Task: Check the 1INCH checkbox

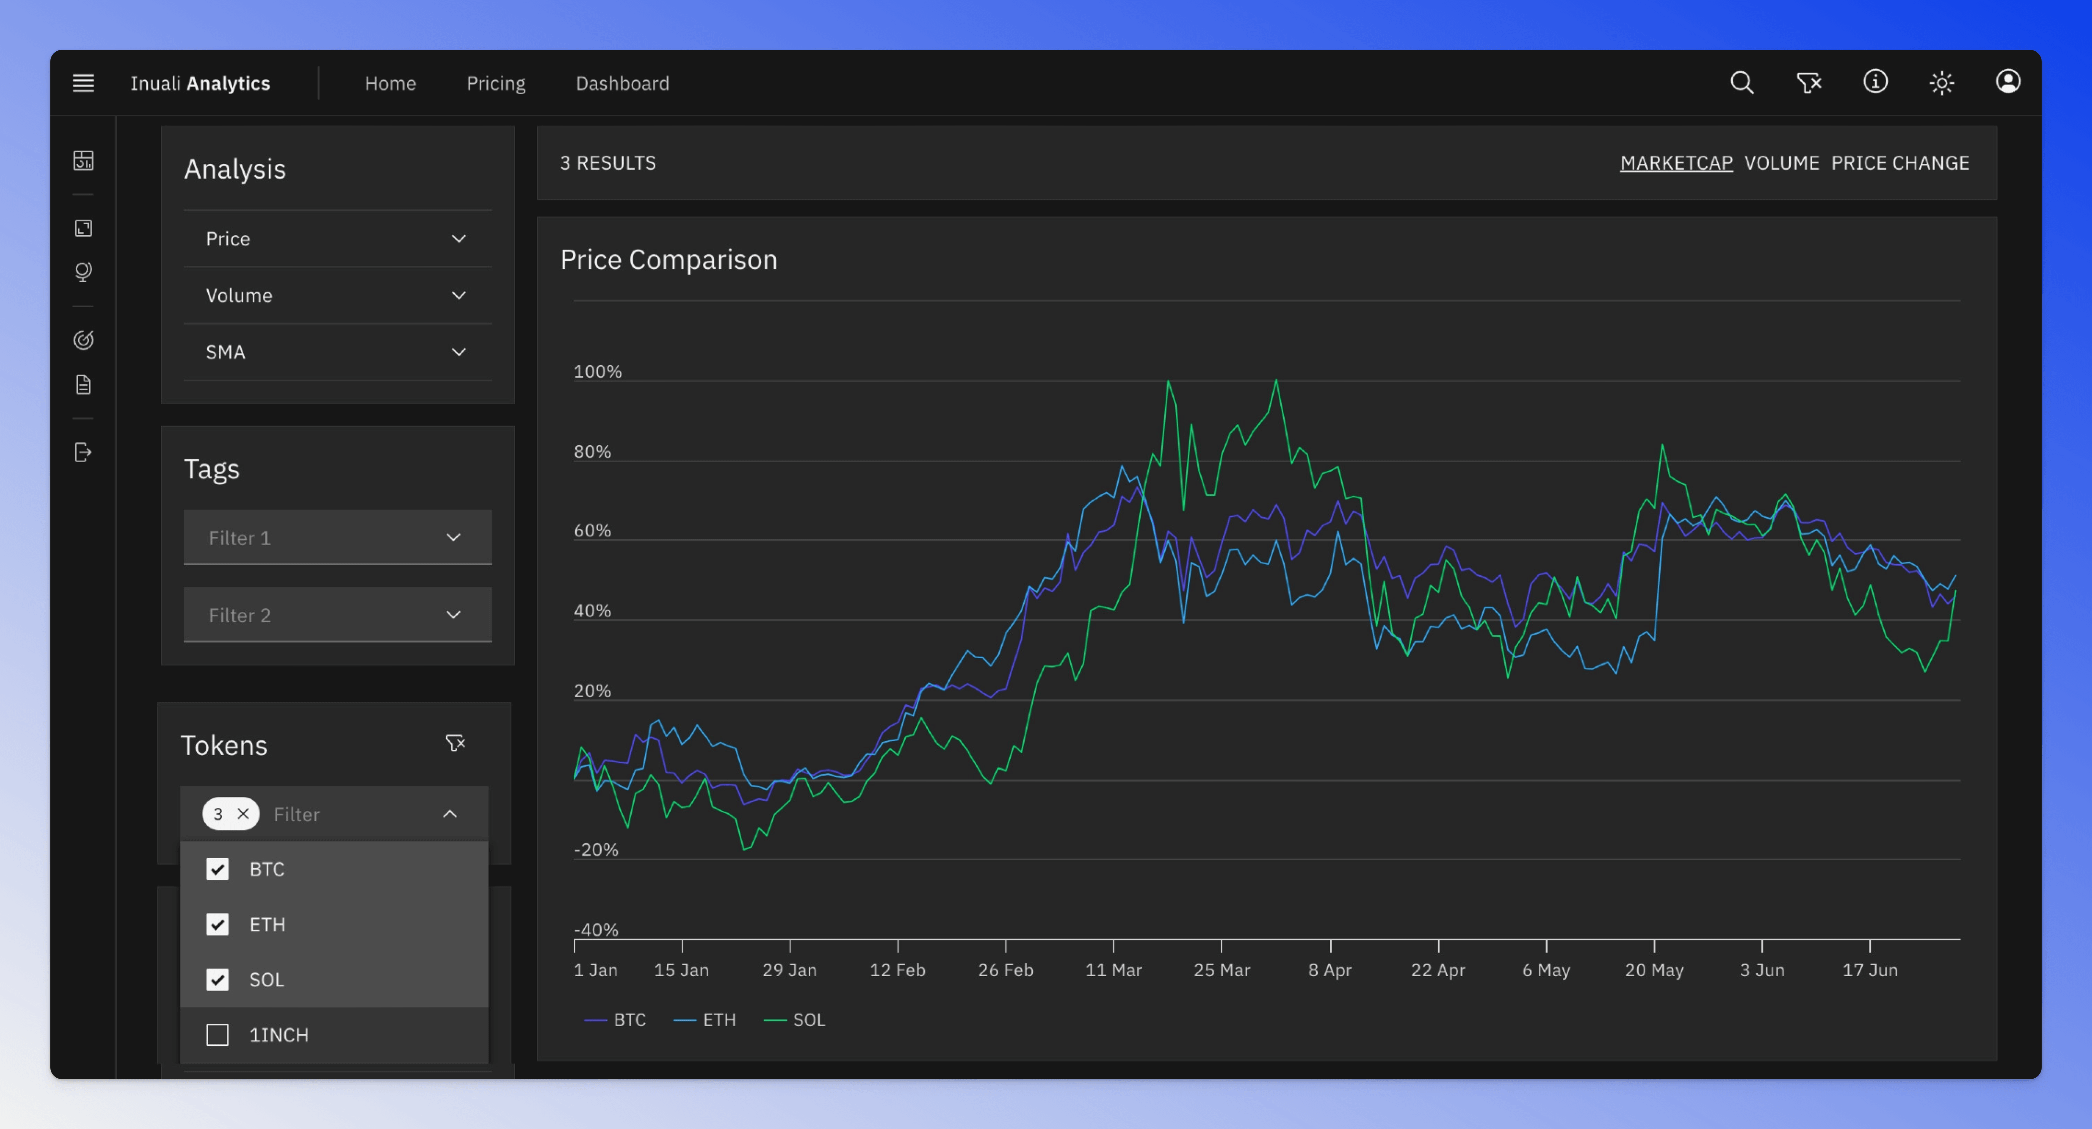Action: [218, 1035]
